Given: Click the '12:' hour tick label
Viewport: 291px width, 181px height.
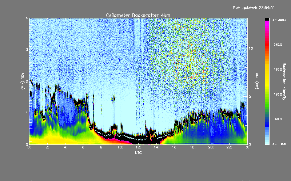Looking at the screenshot, I should point(138,147).
